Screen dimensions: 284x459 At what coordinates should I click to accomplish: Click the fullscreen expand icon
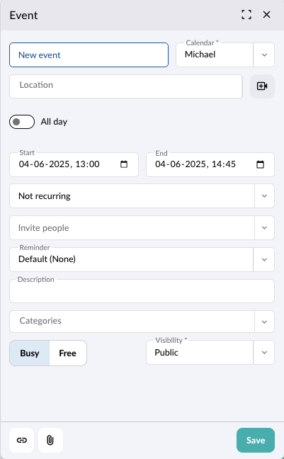point(246,15)
